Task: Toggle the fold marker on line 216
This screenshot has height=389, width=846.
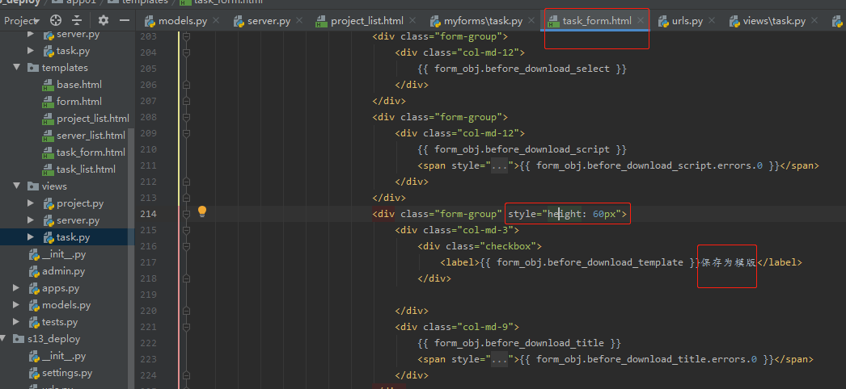Action: [186, 246]
